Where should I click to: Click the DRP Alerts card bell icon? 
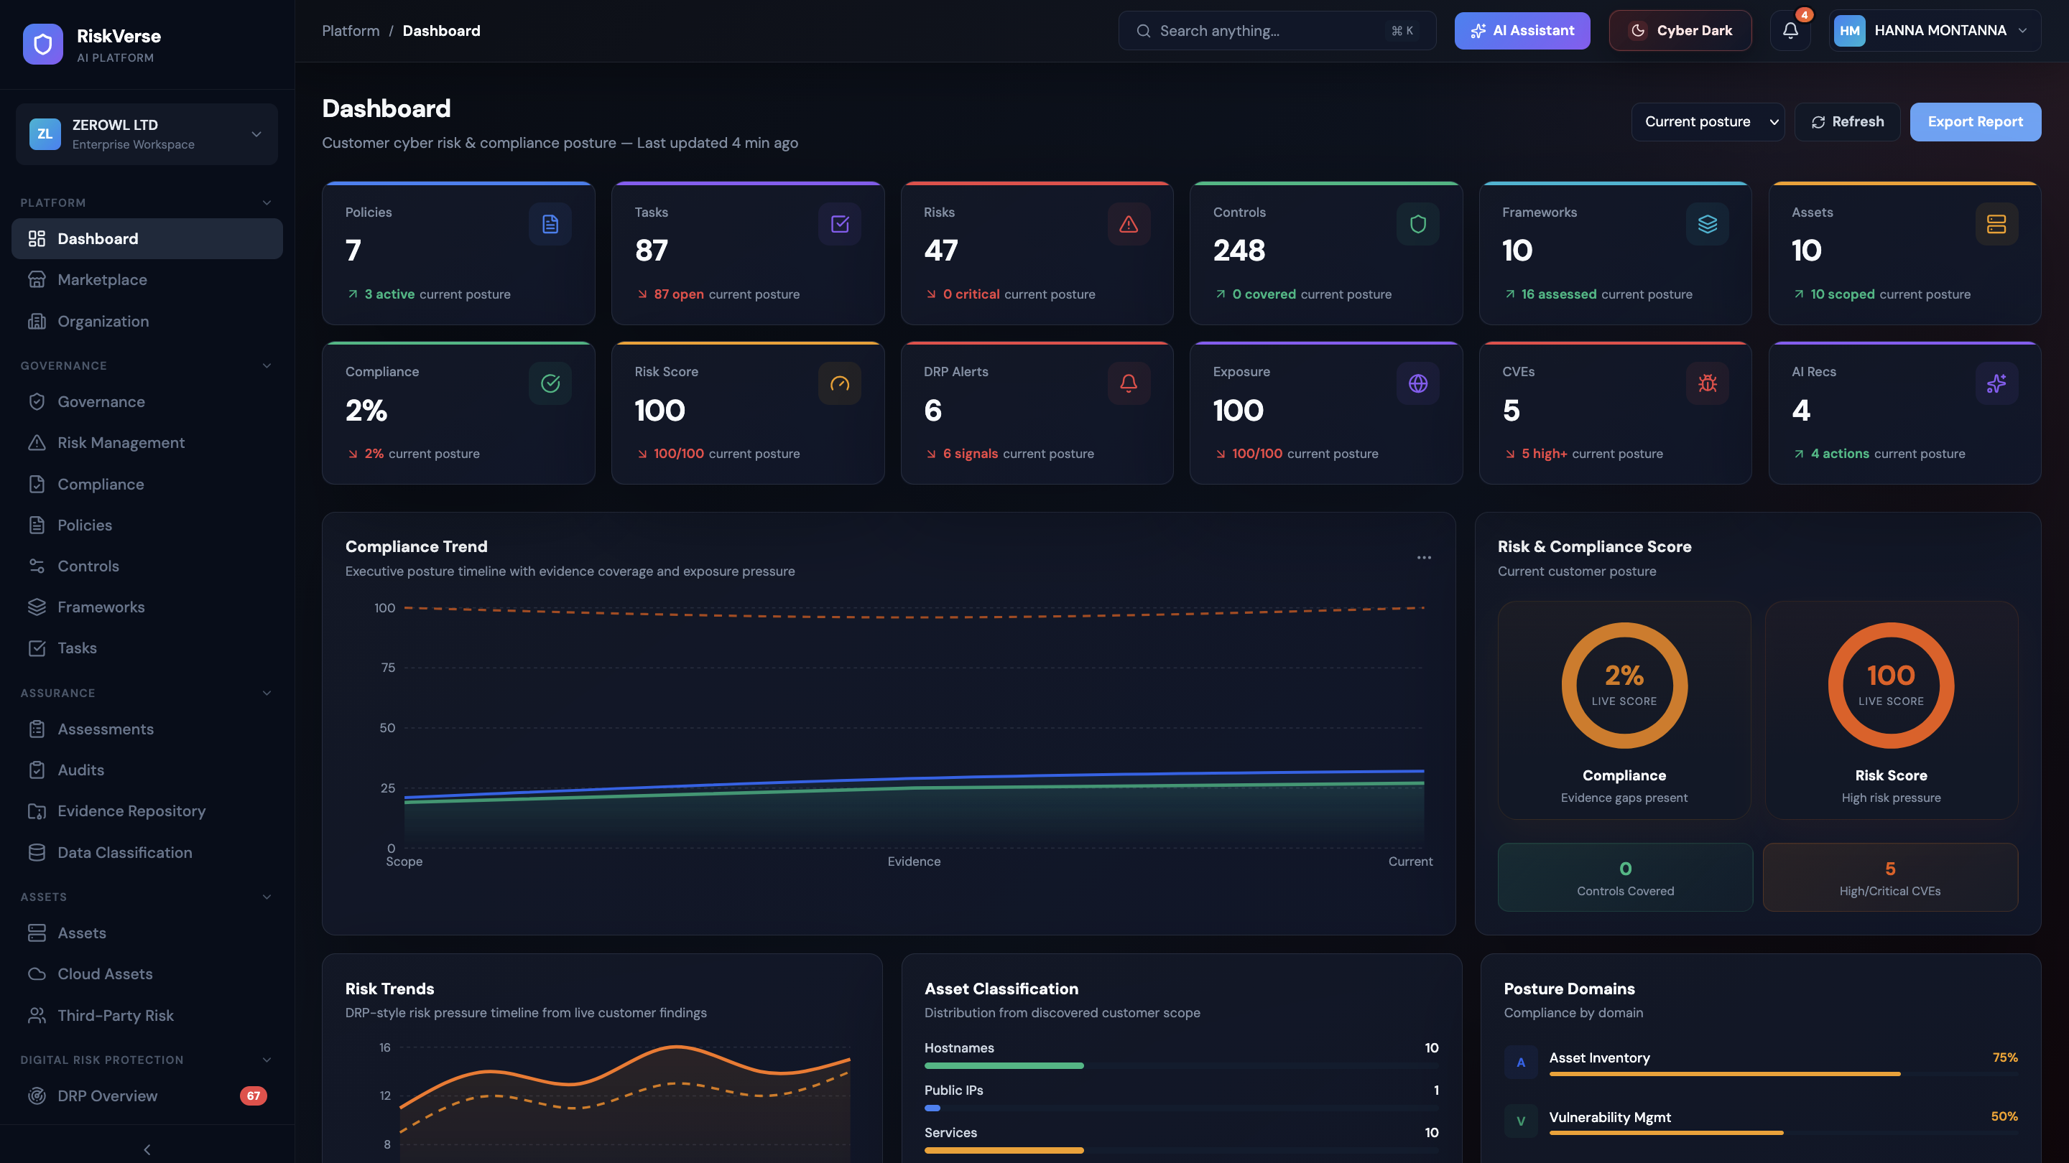point(1129,383)
